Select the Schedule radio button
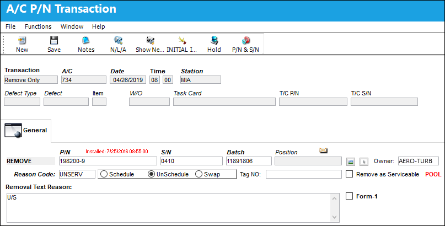The height and width of the screenshot is (226, 445). [104, 174]
